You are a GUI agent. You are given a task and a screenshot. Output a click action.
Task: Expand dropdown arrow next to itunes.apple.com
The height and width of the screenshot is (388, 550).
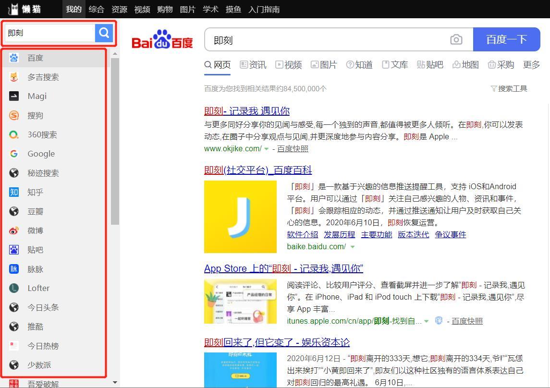pos(426,321)
